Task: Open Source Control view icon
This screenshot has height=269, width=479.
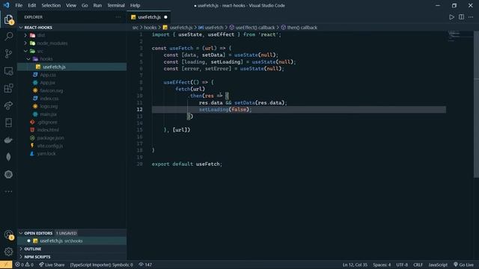Action: pos(8,54)
